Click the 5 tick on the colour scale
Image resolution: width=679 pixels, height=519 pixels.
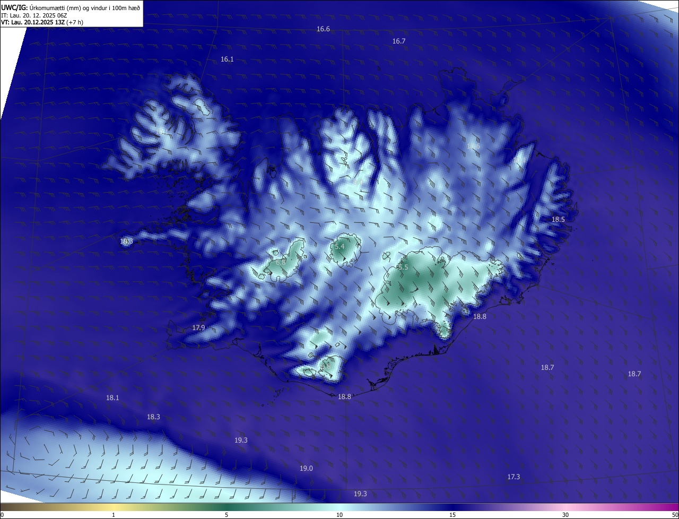(227, 515)
